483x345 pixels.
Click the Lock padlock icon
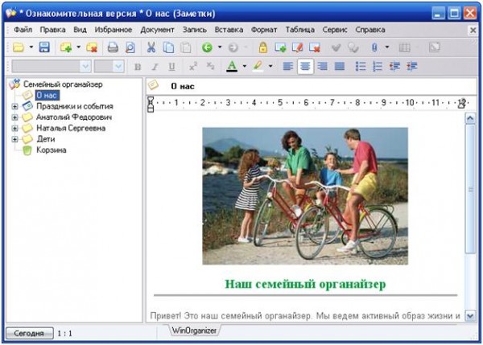[x=262, y=47]
